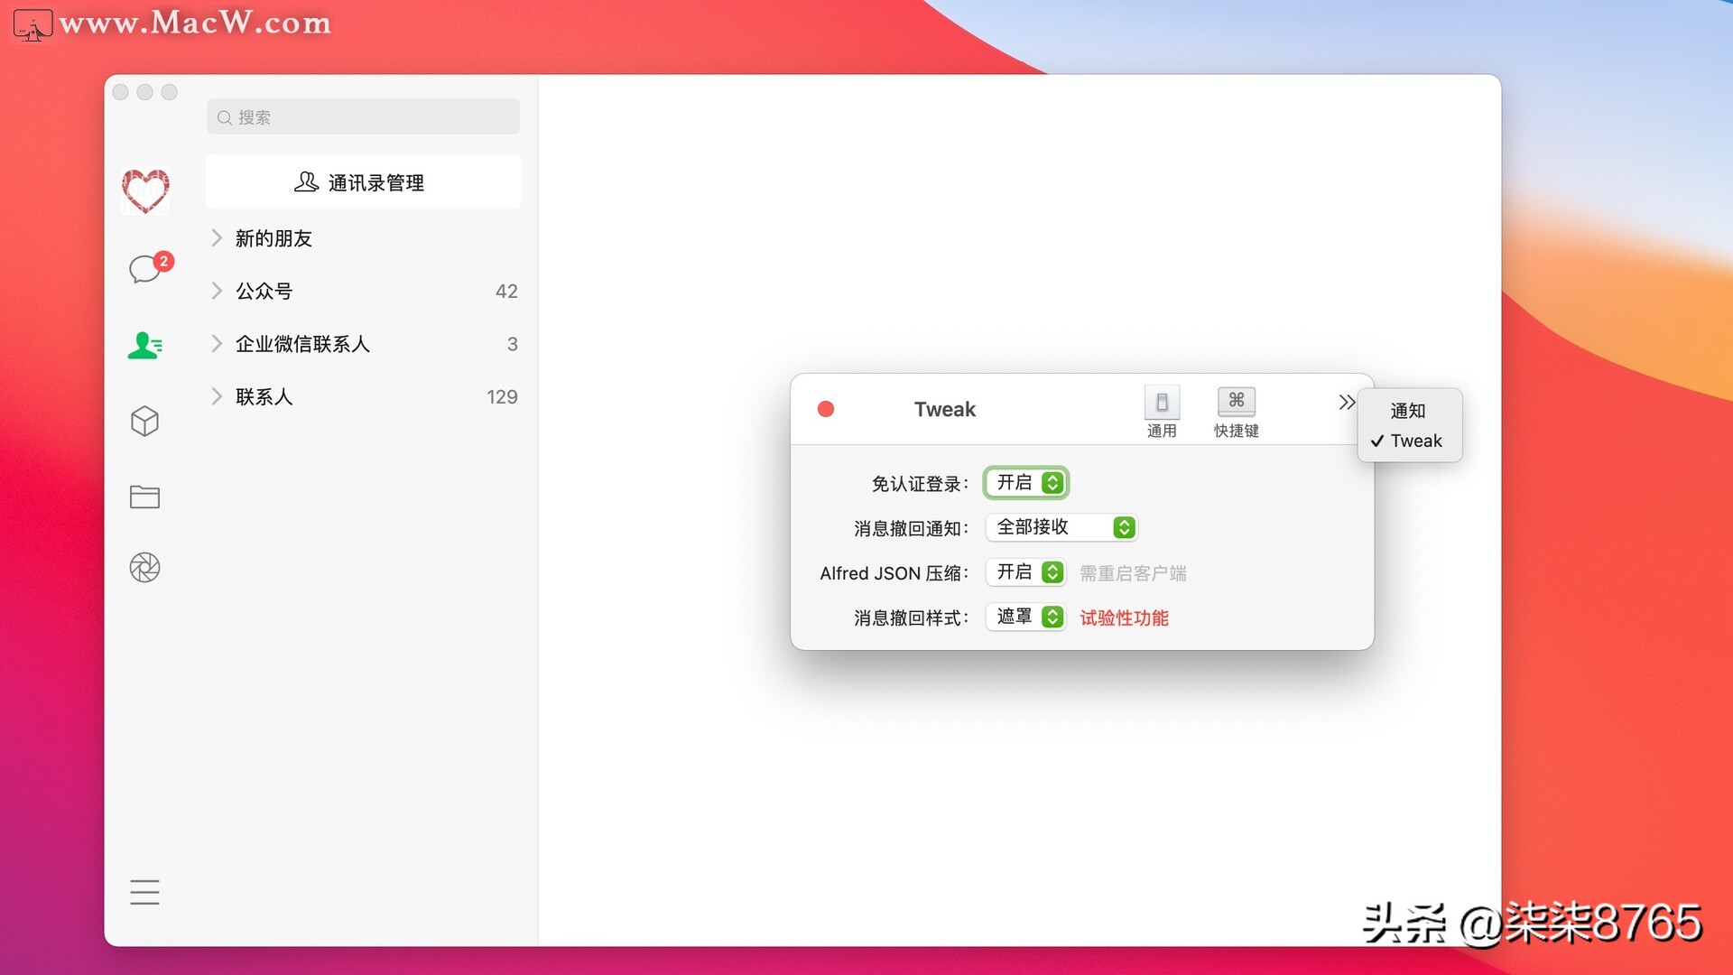Select the checked Tweak menu entry
This screenshot has height=975, width=1733.
pyautogui.click(x=1417, y=441)
